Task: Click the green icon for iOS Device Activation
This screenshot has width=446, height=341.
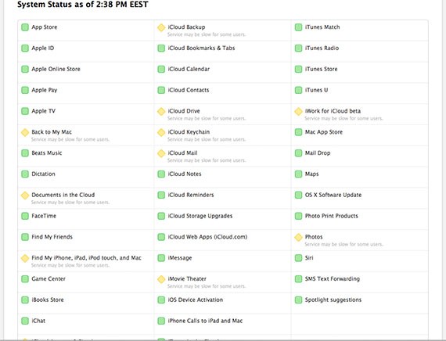Action: point(161,300)
